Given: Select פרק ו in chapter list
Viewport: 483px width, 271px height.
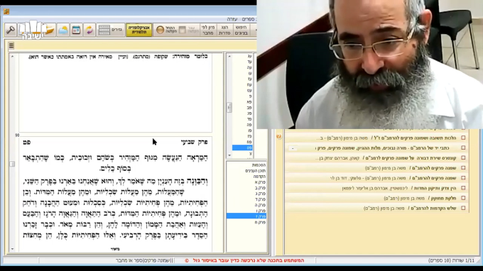Looking at the screenshot, I should click(x=260, y=211).
